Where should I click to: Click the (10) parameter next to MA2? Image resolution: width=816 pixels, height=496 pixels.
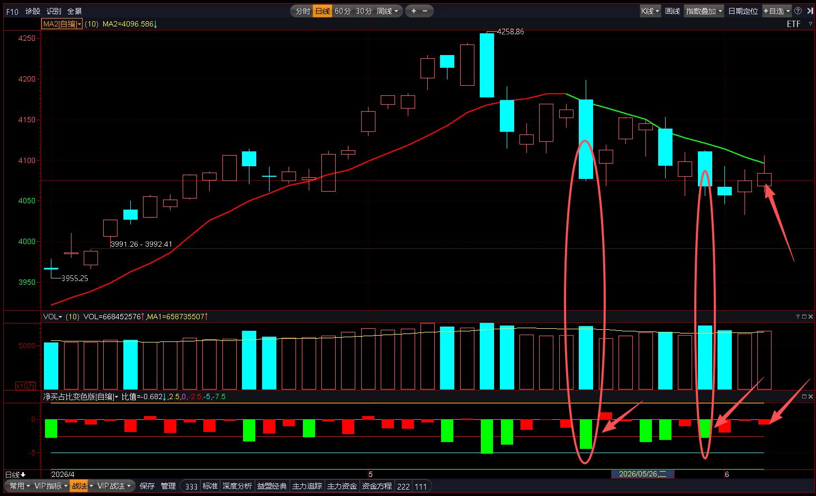click(92, 24)
